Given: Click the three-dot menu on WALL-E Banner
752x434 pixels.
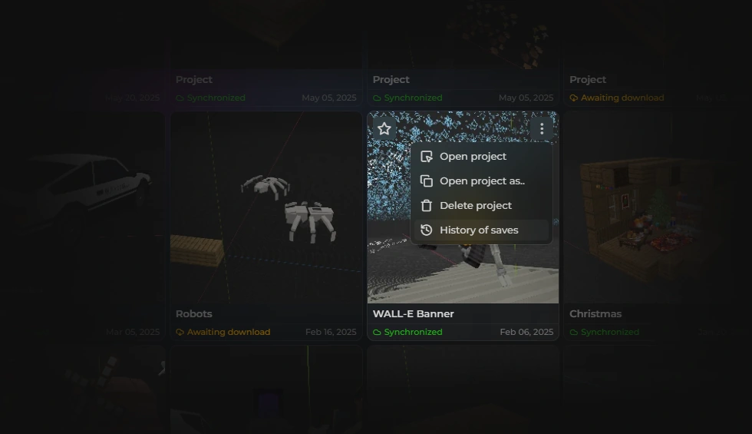Looking at the screenshot, I should [542, 129].
